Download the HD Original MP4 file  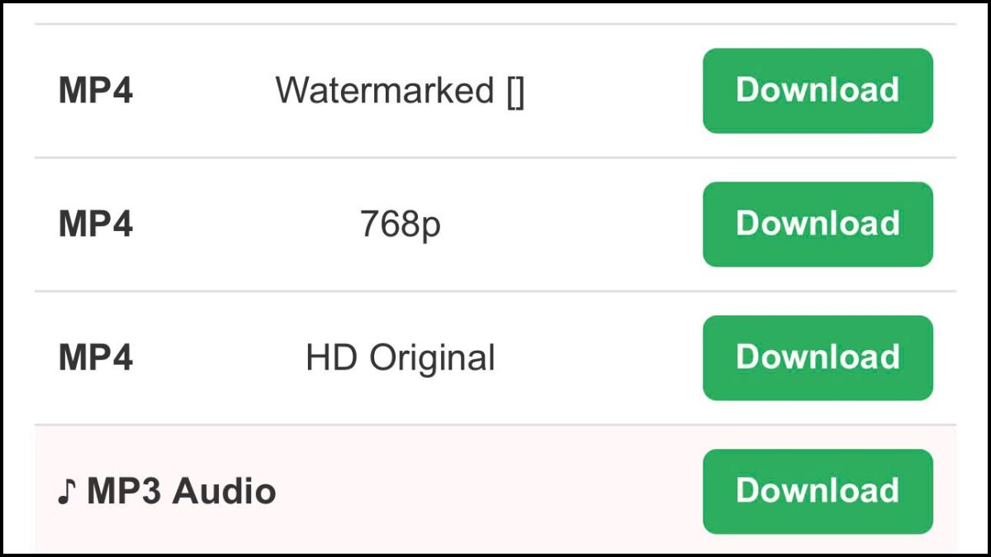click(818, 357)
